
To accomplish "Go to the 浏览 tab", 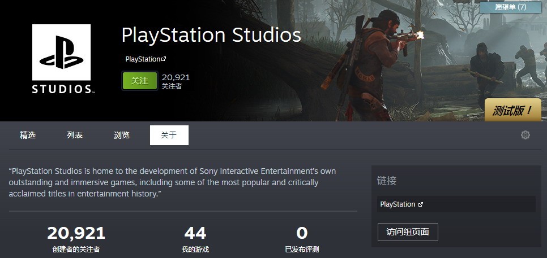I will [122, 135].
